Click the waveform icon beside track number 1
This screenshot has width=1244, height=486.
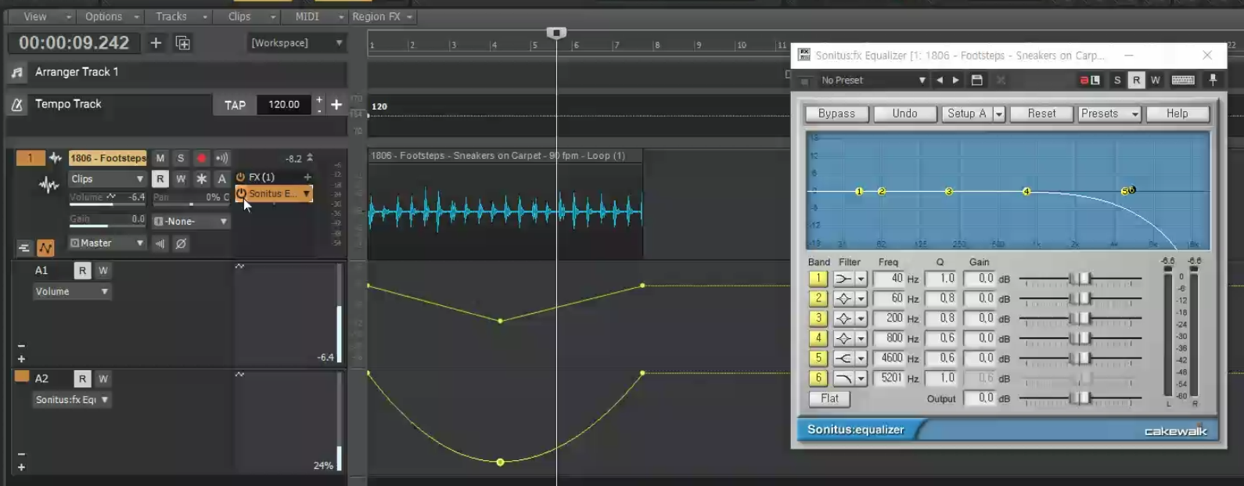coord(55,158)
